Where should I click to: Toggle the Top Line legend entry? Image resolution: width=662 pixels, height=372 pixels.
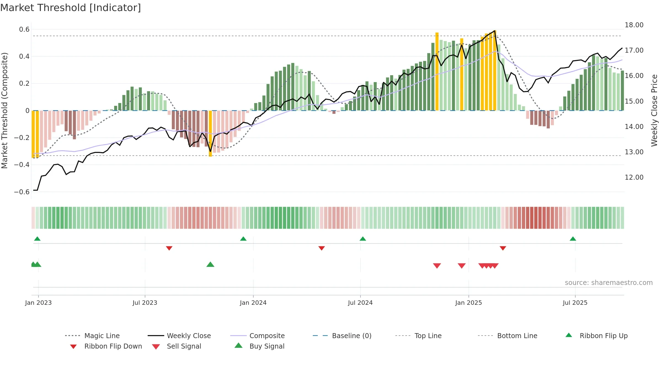(x=418, y=336)
